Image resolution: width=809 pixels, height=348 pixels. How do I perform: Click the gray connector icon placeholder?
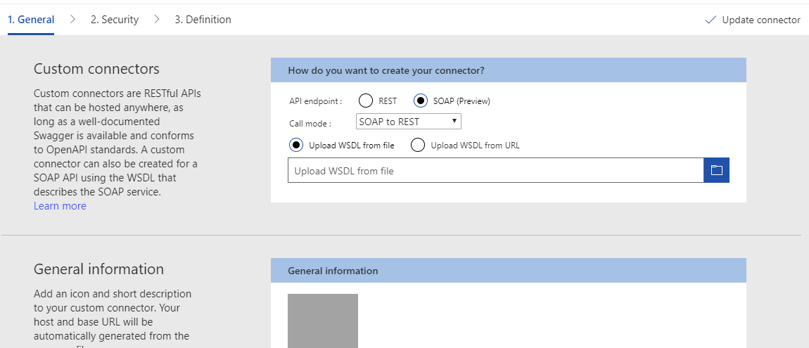point(323,321)
